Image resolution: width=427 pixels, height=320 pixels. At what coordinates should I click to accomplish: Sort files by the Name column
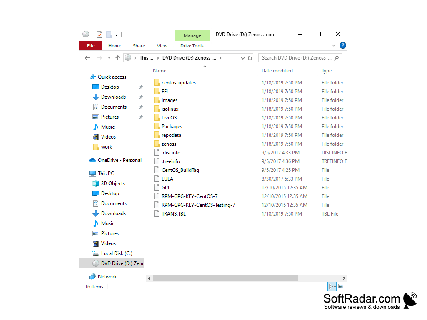pyautogui.click(x=160, y=71)
